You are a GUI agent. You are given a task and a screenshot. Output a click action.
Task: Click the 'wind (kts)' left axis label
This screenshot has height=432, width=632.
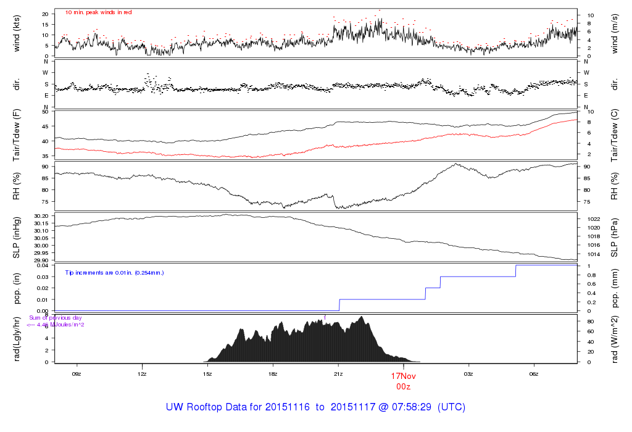point(17,33)
